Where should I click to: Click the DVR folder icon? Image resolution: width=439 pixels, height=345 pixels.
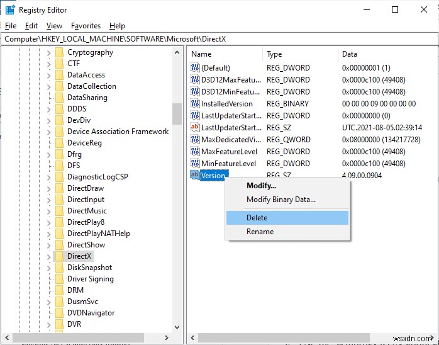(x=59, y=324)
